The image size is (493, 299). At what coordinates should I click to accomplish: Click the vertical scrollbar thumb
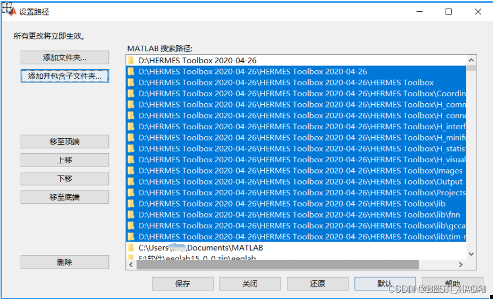click(471, 68)
